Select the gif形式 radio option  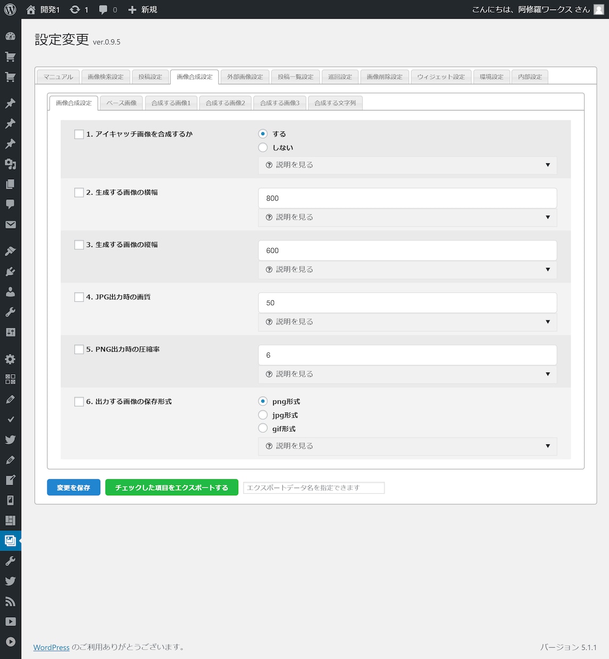(263, 428)
